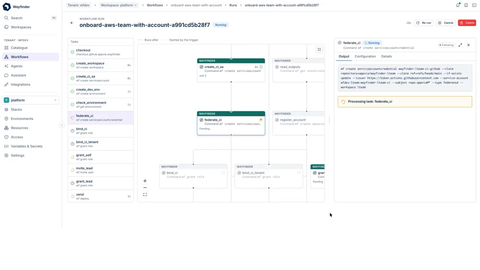The height and width of the screenshot is (270, 480).
Task: Cancel the running workflow
Action: point(445,23)
